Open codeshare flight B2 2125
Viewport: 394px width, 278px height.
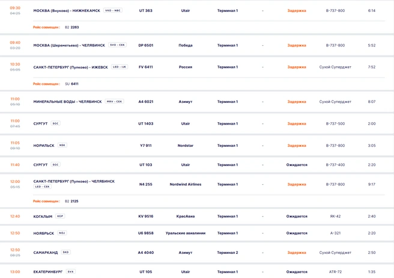(x=71, y=201)
